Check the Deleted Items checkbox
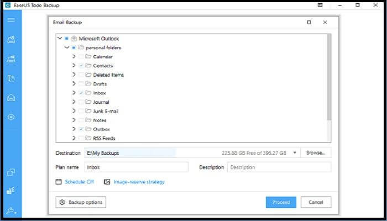This screenshot has height=221, width=387. [x=81, y=75]
